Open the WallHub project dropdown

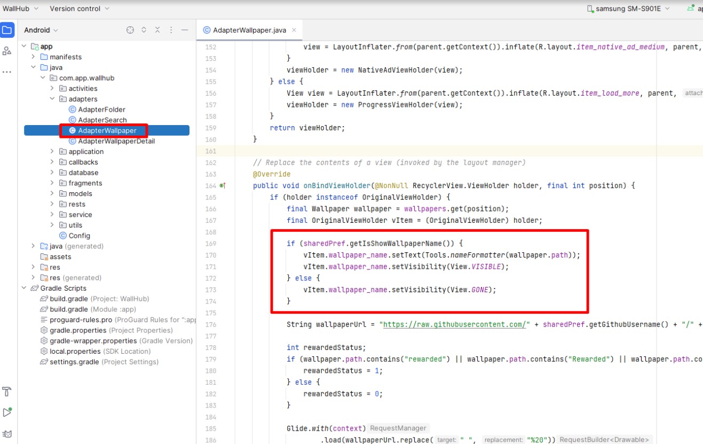20,9
